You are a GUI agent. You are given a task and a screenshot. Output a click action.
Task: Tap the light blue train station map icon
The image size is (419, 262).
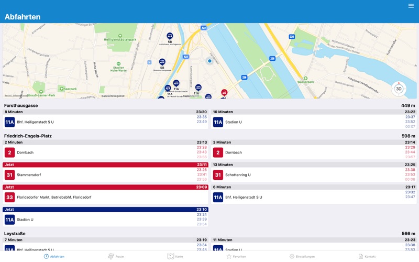coord(149,62)
